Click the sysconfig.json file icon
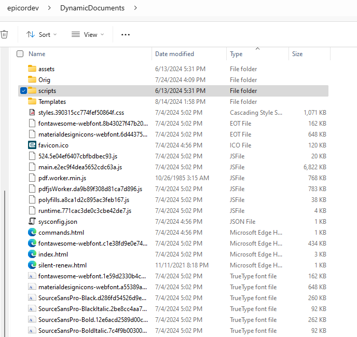This screenshot has width=357, height=337. tap(32, 221)
